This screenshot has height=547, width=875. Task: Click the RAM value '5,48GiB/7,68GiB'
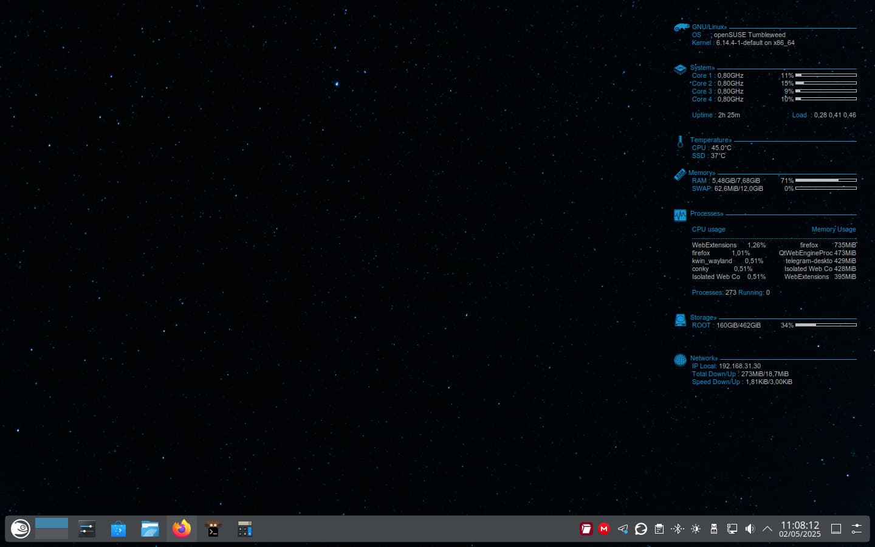[x=736, y=181]
